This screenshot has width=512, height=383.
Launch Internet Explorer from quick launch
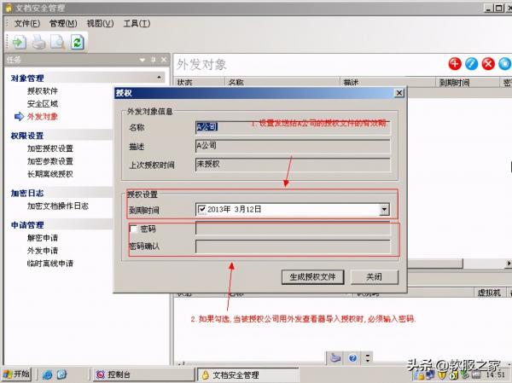click(x=47, y=374)
